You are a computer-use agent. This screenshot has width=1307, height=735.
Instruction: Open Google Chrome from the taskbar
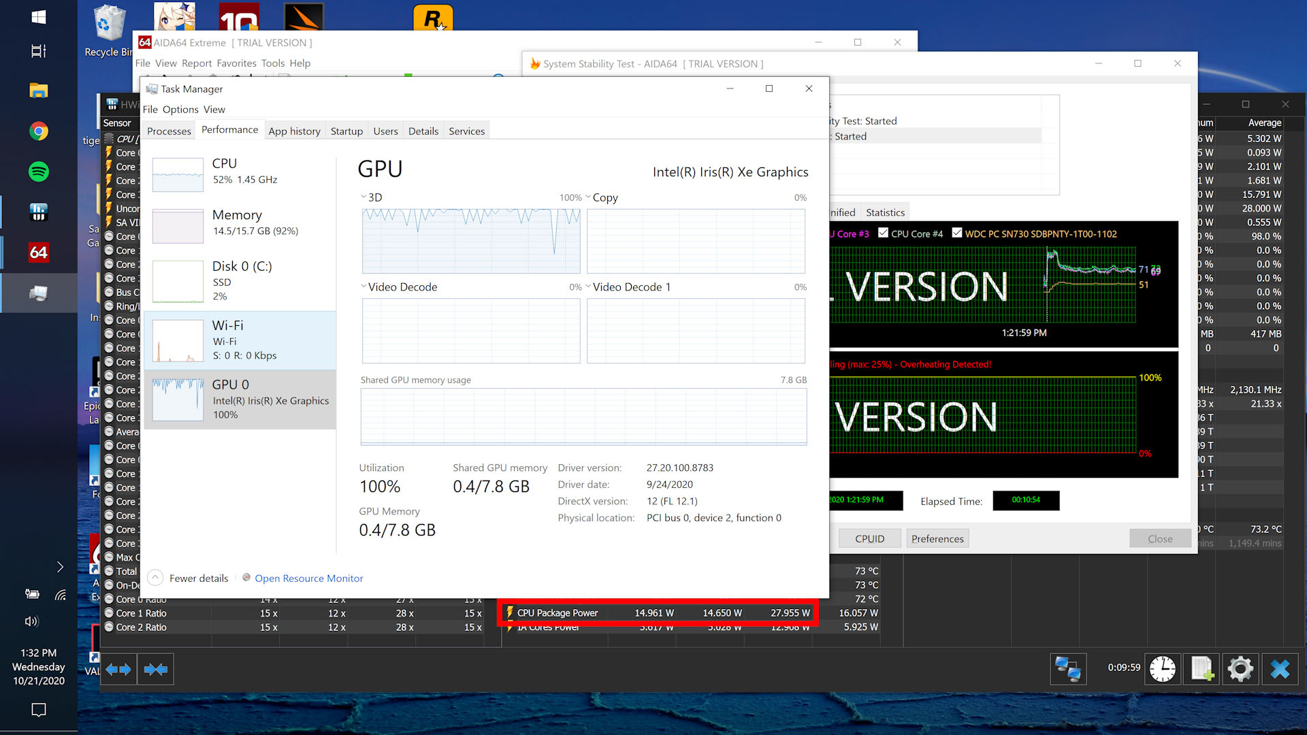pyautogui.click(x=39, y=131)
